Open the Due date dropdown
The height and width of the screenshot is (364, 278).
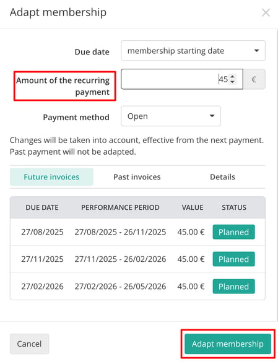pos(193,51)
